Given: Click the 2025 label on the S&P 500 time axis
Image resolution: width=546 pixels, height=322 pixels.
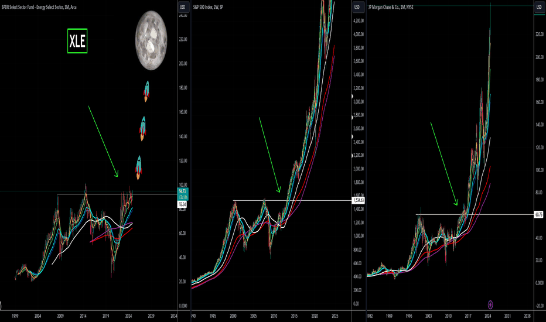Looking at the screenshot, I should click(335, 316).
